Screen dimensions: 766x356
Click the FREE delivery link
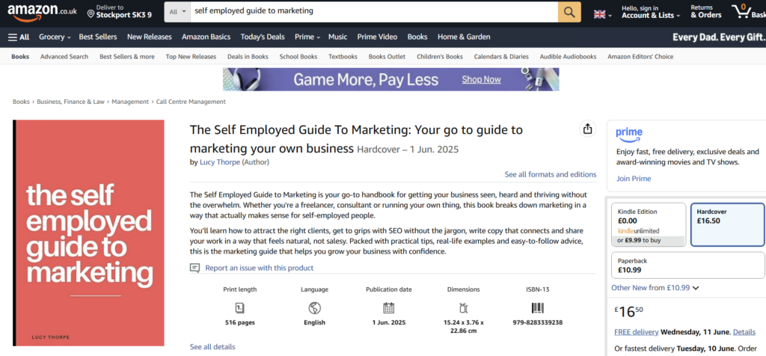tap(637, 332)
